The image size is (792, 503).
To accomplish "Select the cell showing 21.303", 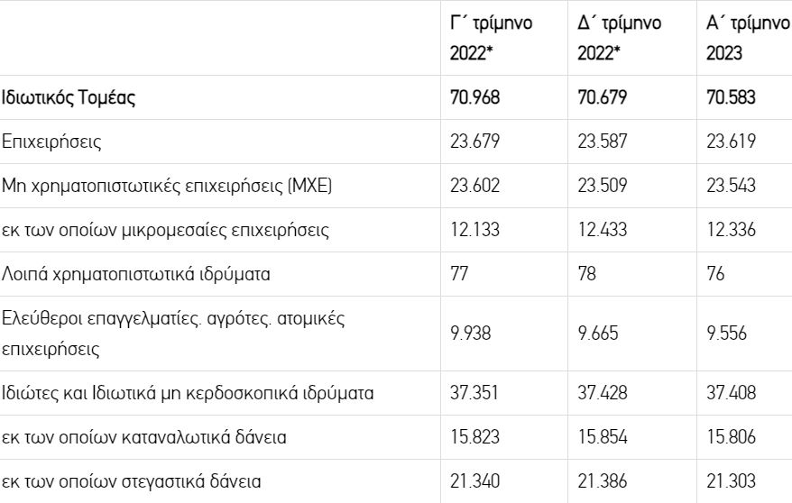I will pyautogui.click(x=731, y=481).
